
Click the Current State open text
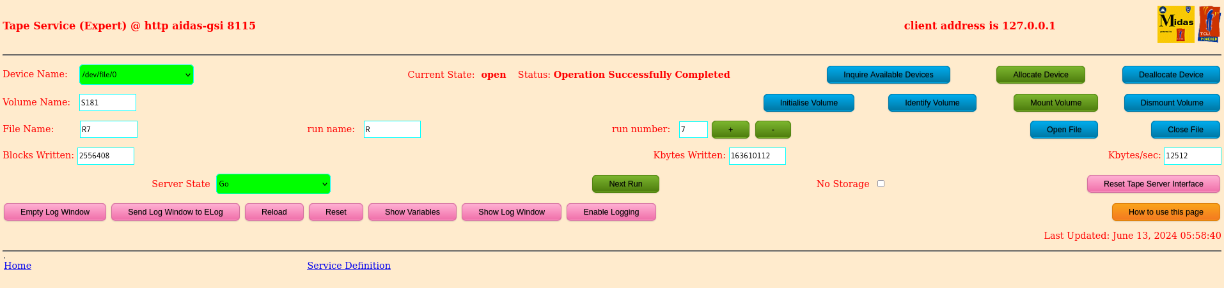pyautogui.click(x=457, y=75)
